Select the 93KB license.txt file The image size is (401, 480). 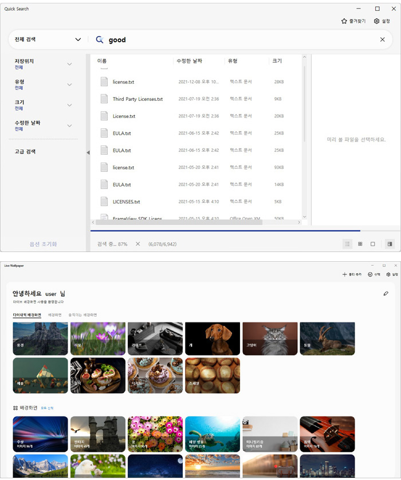196,167
